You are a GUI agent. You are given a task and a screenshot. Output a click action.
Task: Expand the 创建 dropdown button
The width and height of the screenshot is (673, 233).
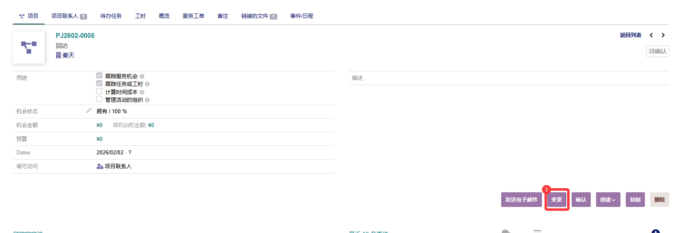(608, 200)
